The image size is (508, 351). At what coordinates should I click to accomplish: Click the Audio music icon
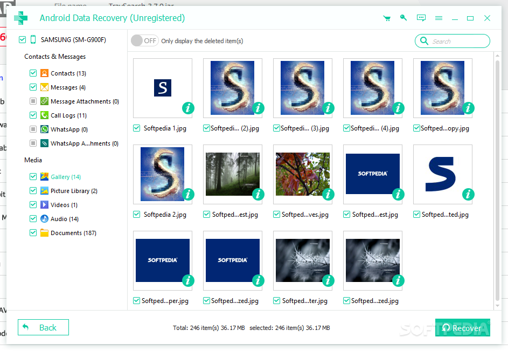44,219
